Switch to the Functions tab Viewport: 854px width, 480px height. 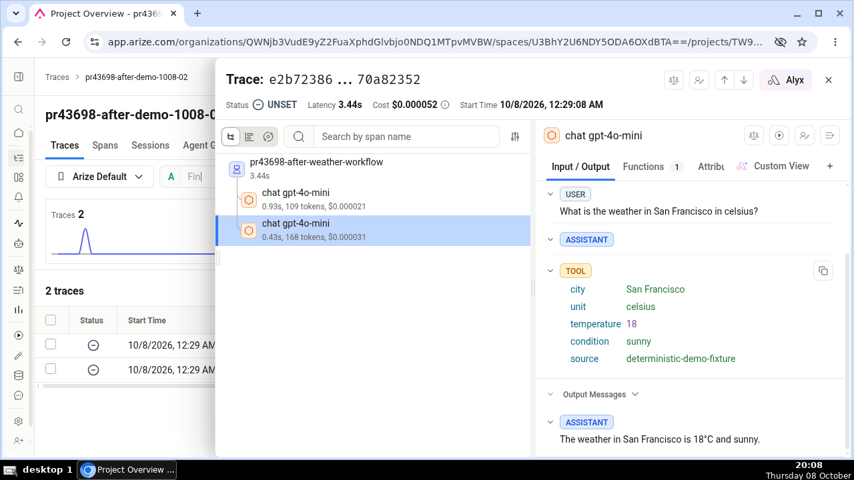click(653, 167)
